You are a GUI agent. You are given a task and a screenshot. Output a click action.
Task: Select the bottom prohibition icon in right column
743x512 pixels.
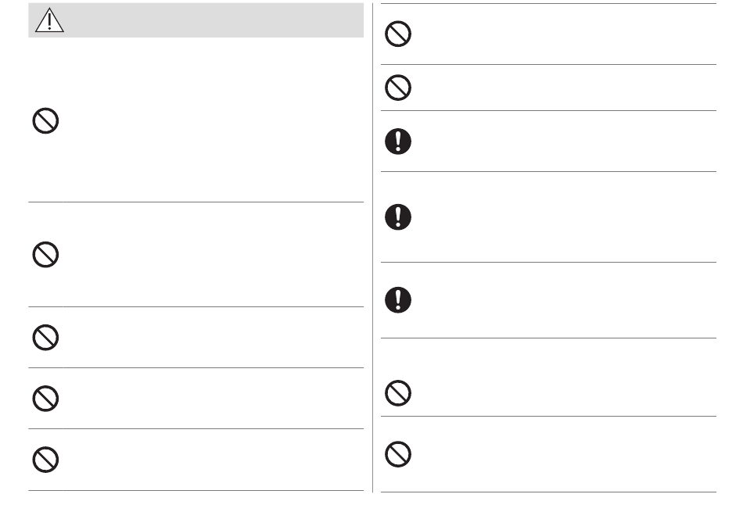pos(398,455)
